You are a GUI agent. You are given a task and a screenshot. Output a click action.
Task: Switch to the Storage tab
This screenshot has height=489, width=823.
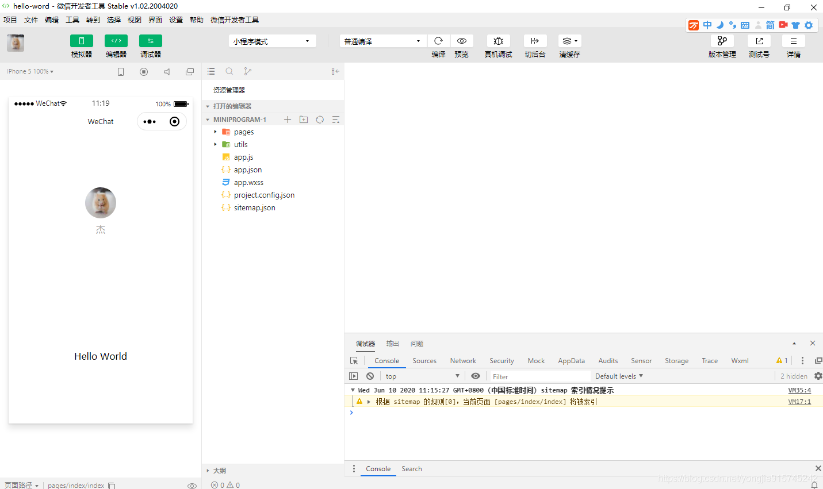point(676,361)
